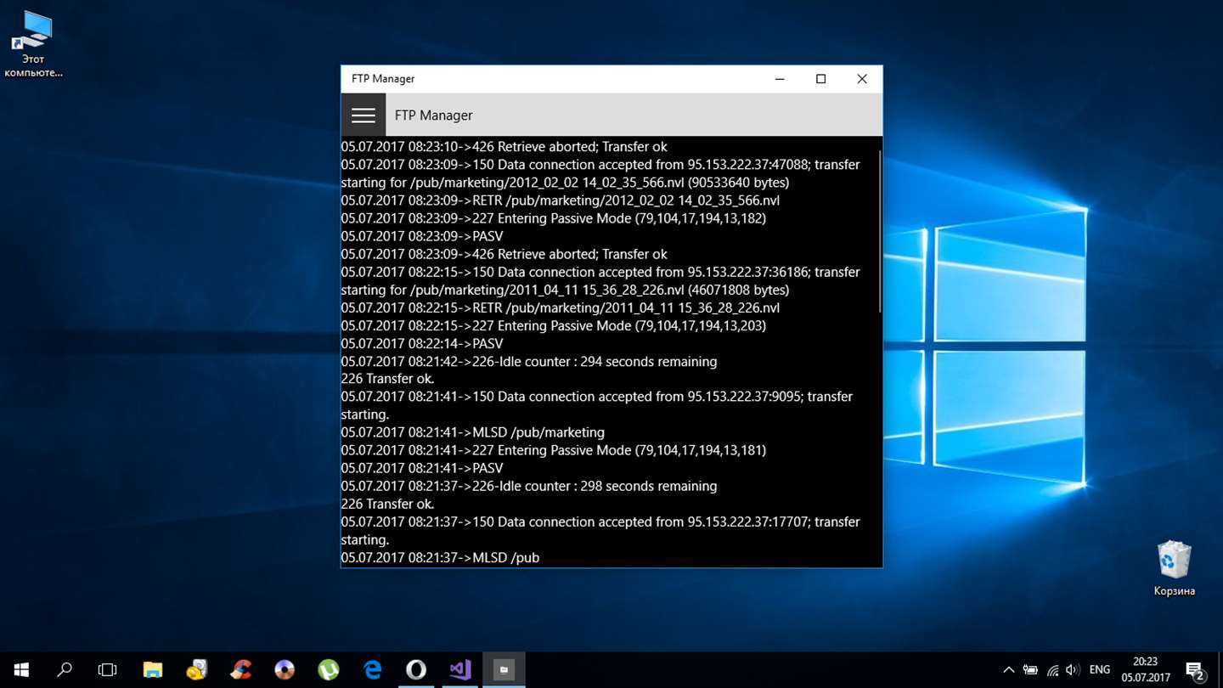Launch CCleaner from the taskbar
1223x688 pixels.
click(x=240, y=670)
